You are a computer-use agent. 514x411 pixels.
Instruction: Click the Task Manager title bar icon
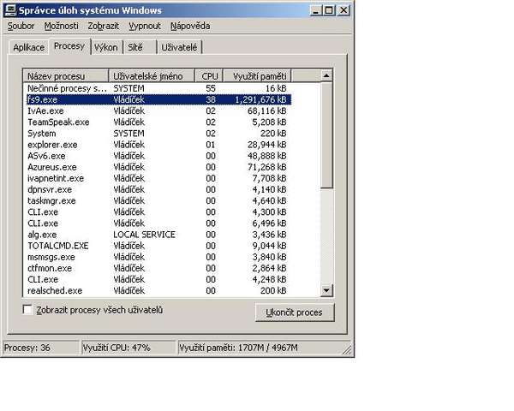tap(10, 10)
